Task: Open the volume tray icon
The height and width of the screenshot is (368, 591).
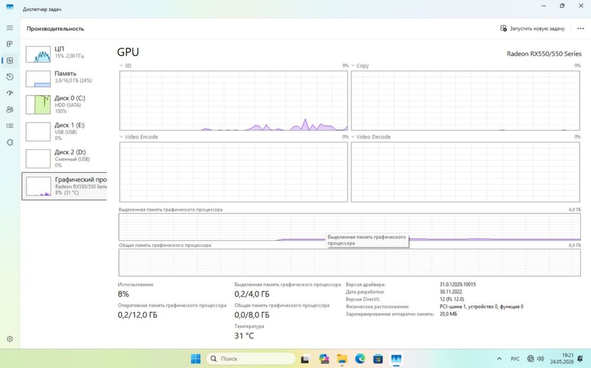Action: [541, 359]
